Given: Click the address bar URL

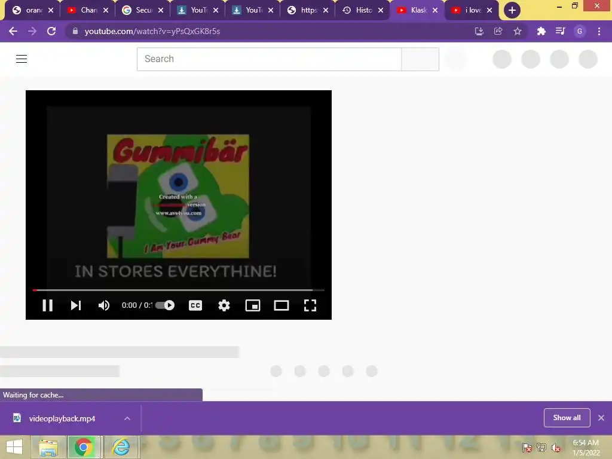Looking at the screenshot, I should tap(152, 31).
